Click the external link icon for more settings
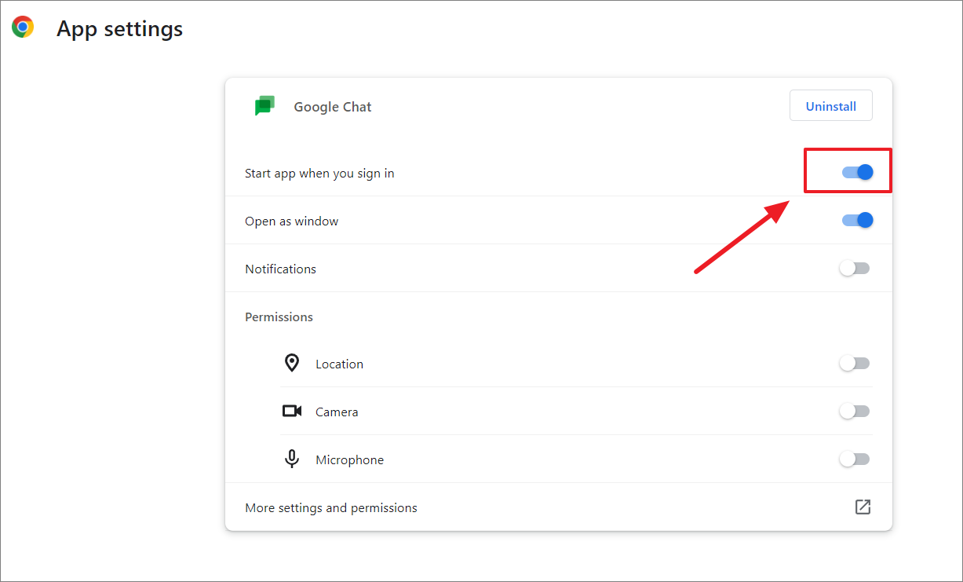963x582 pixels. [863, 507]
